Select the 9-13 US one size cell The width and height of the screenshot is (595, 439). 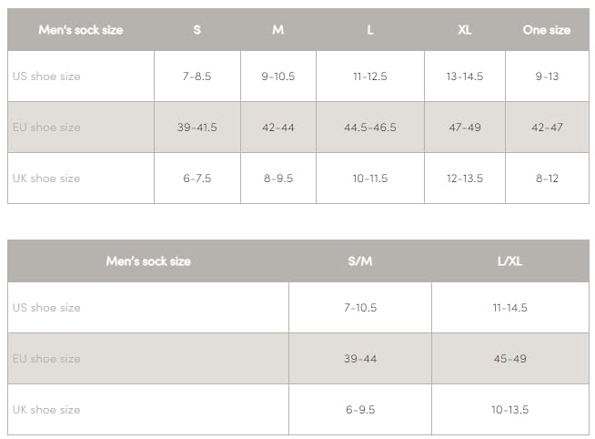click(x=547, y=77)
